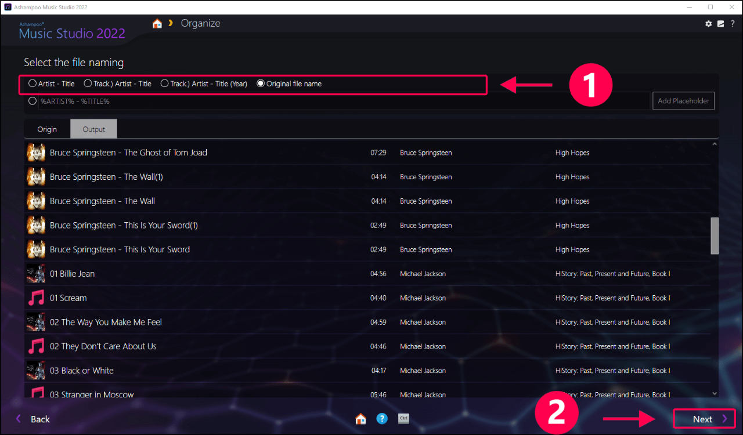Select 'Bruce Springsteen - The Wall(1)' row

coord(367,177)
